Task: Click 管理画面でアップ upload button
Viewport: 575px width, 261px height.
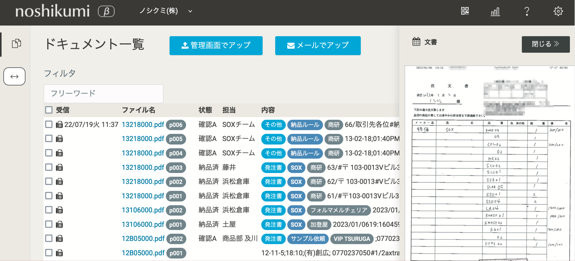Action: point(216,46)
